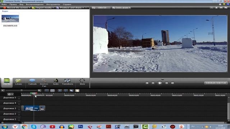Select the Дорожка 2 track label
Image resolution: width=230 pixels, height=129 pixels.
(x=10, y=114)
